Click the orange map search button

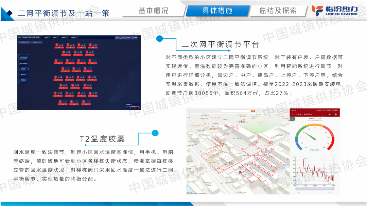[x=252, y=111]
